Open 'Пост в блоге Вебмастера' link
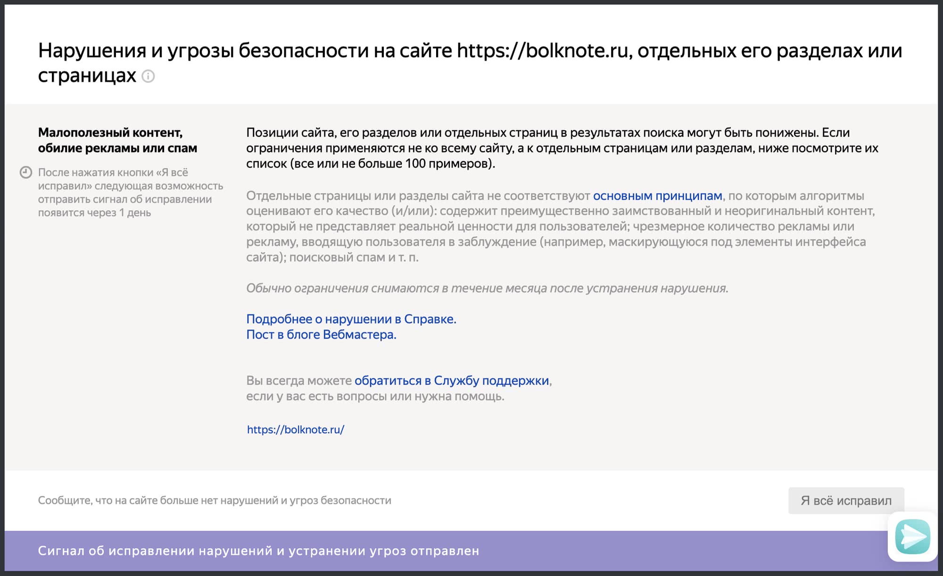 tap(321, 335)
